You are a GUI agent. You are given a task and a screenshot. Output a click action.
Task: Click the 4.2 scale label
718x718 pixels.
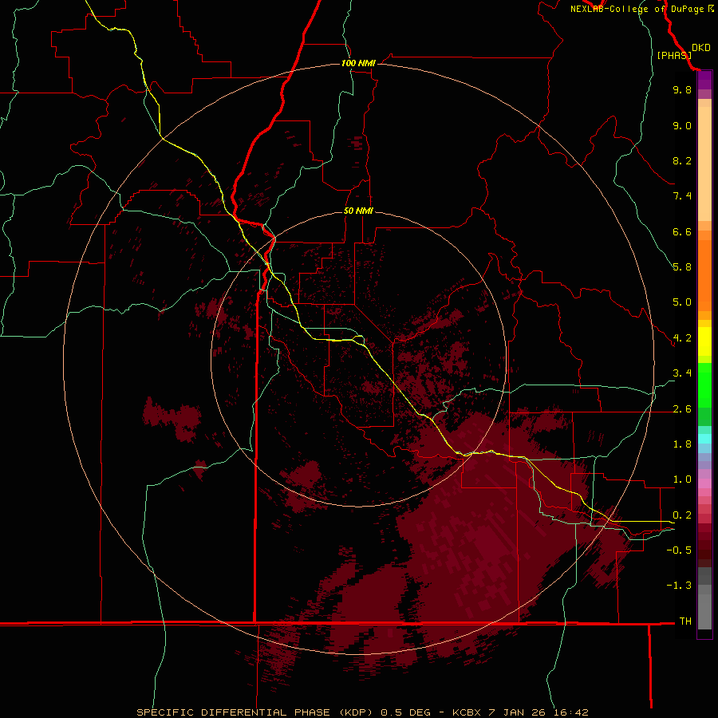pos(682,338)
